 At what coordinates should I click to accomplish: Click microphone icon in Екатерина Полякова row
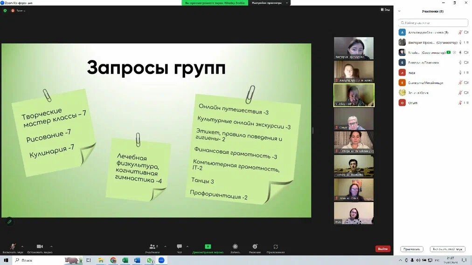460,62
